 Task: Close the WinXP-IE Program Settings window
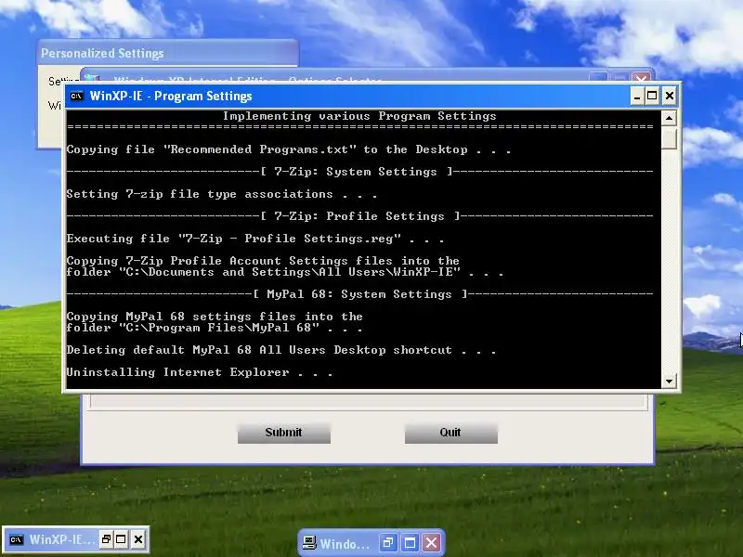click(x=670, y=97)
